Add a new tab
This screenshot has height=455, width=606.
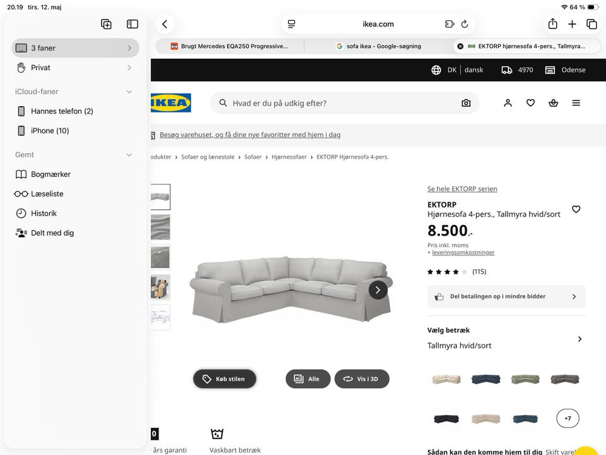(572, 24)
